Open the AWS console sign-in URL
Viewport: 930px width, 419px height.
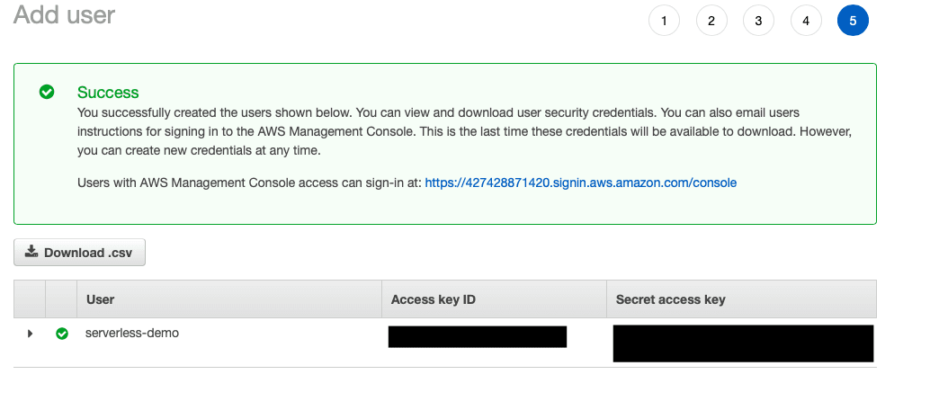tap(581, 183)
